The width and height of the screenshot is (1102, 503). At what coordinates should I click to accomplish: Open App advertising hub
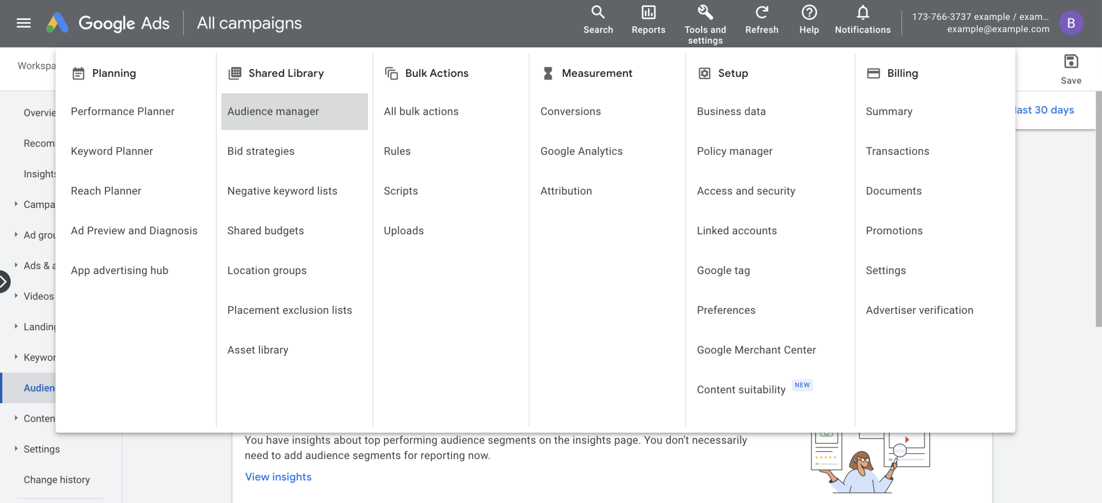(119, 270)
